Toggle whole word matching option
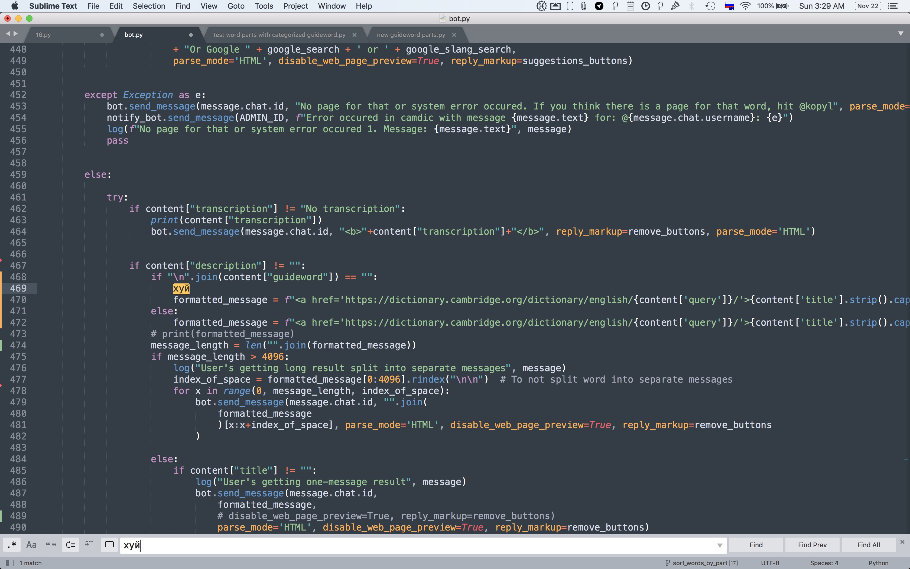Screen dimensions: 910x569 click(51, 545)
